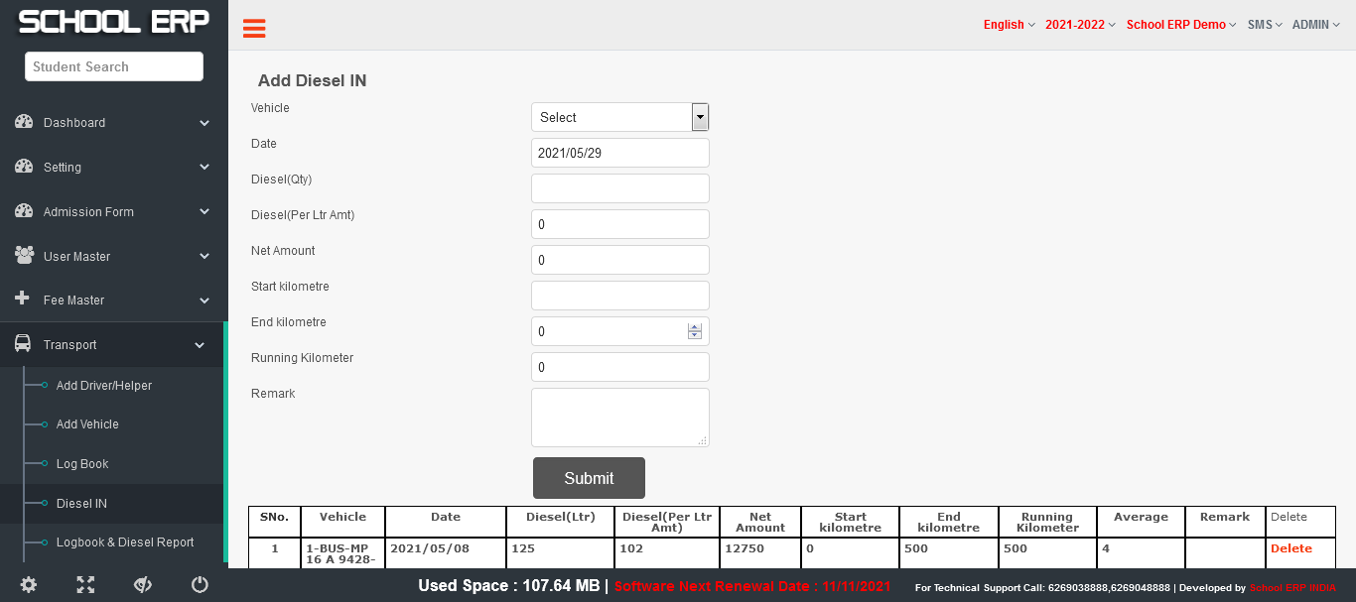Open settings gear in sidebar footer
Viewport: 1356px width, 602px height.
[x=29, y=585]
